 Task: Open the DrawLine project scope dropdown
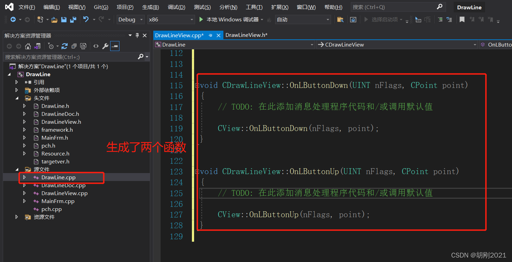pos(234,44)
